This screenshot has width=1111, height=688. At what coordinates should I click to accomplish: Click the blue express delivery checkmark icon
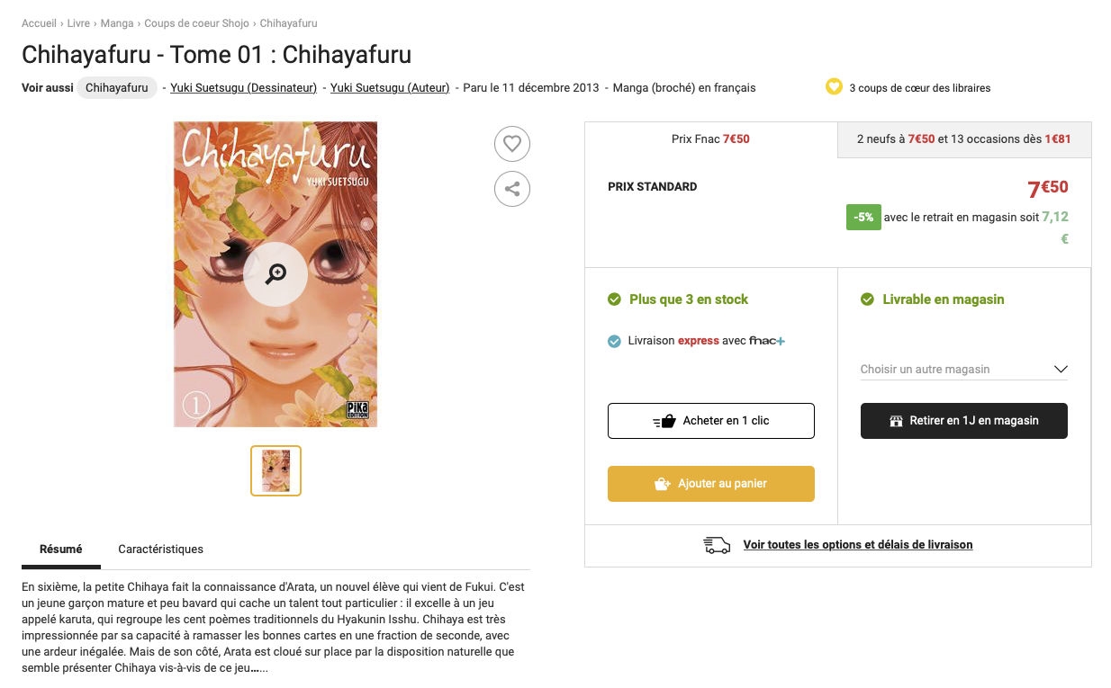[615, 341]
